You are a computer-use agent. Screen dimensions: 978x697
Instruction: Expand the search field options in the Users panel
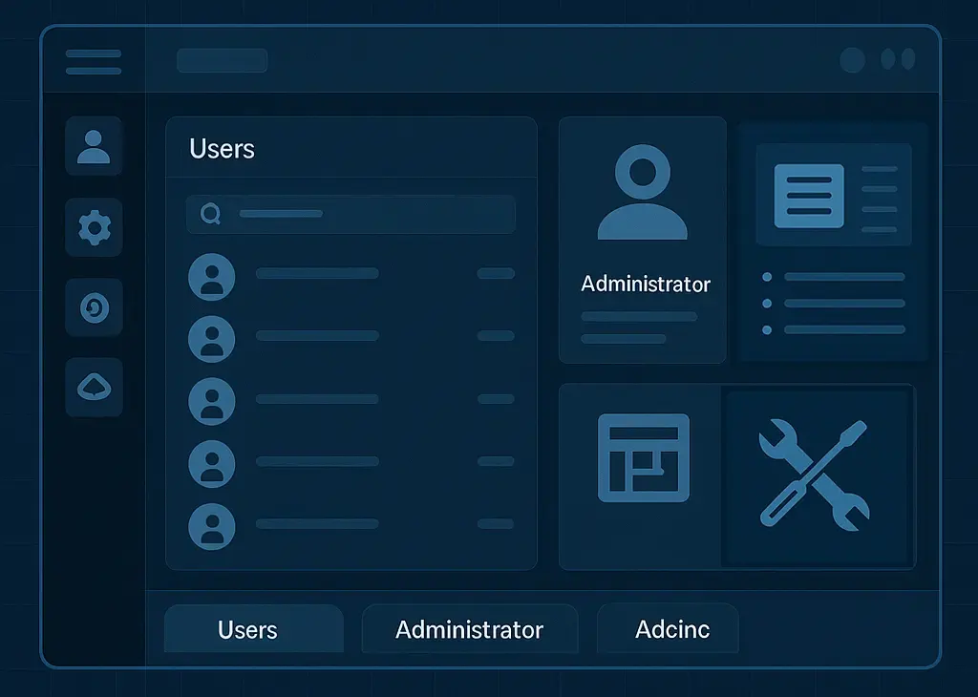[x=210, y=214]
